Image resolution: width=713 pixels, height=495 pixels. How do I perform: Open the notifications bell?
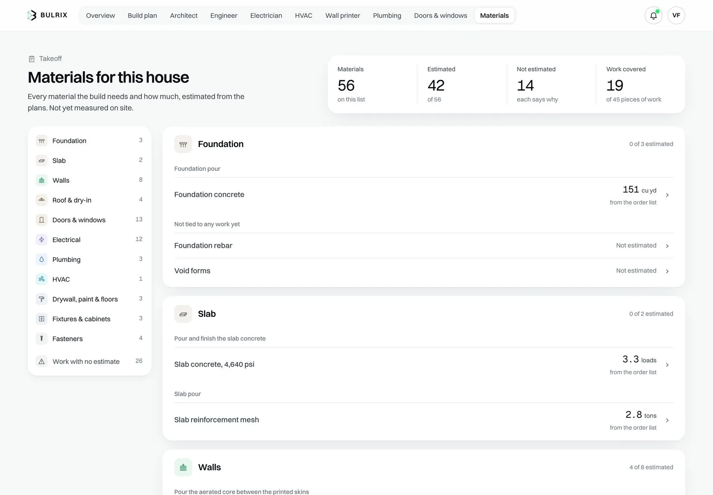(x=653, y=16)
